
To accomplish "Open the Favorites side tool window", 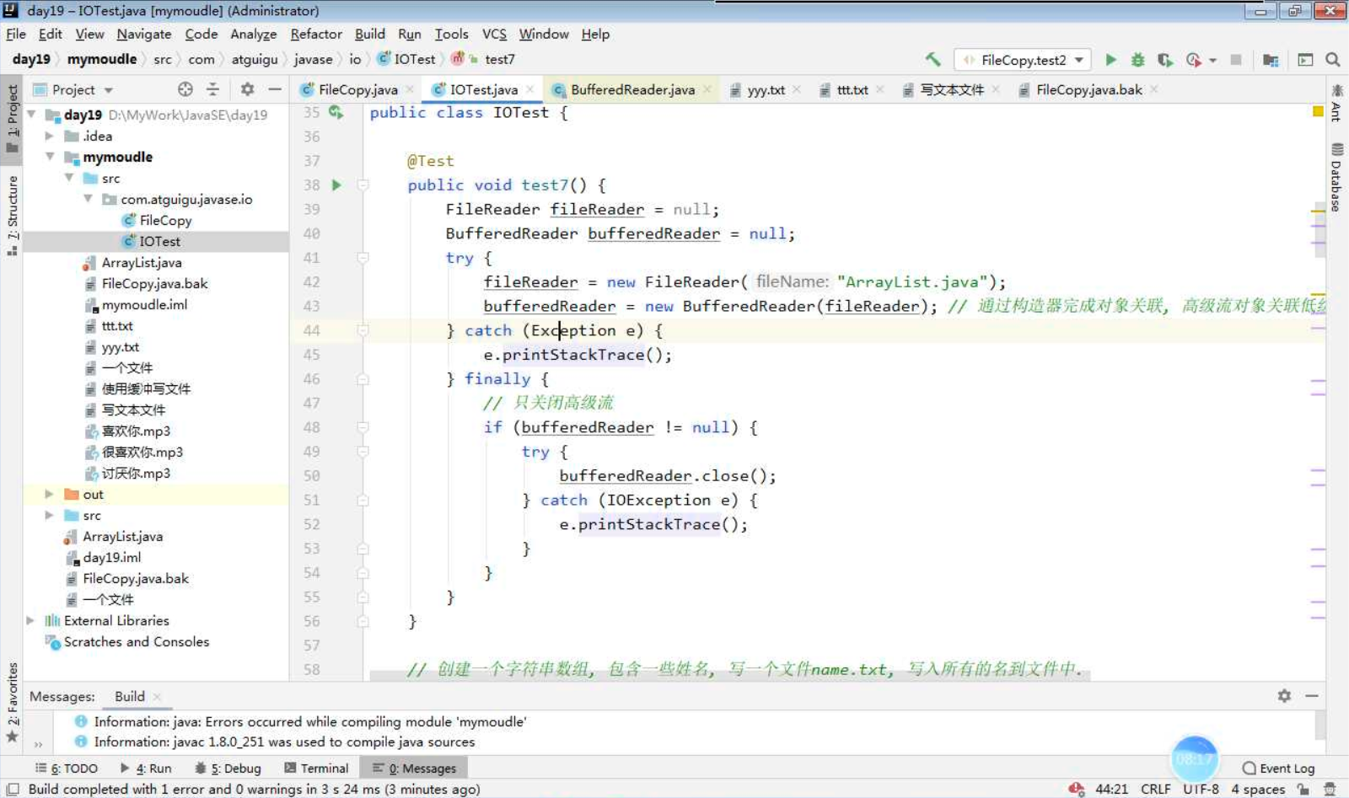I will click(12, 703).
